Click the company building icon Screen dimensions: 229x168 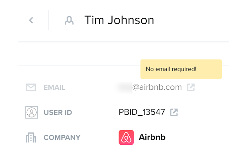(31, 137)
